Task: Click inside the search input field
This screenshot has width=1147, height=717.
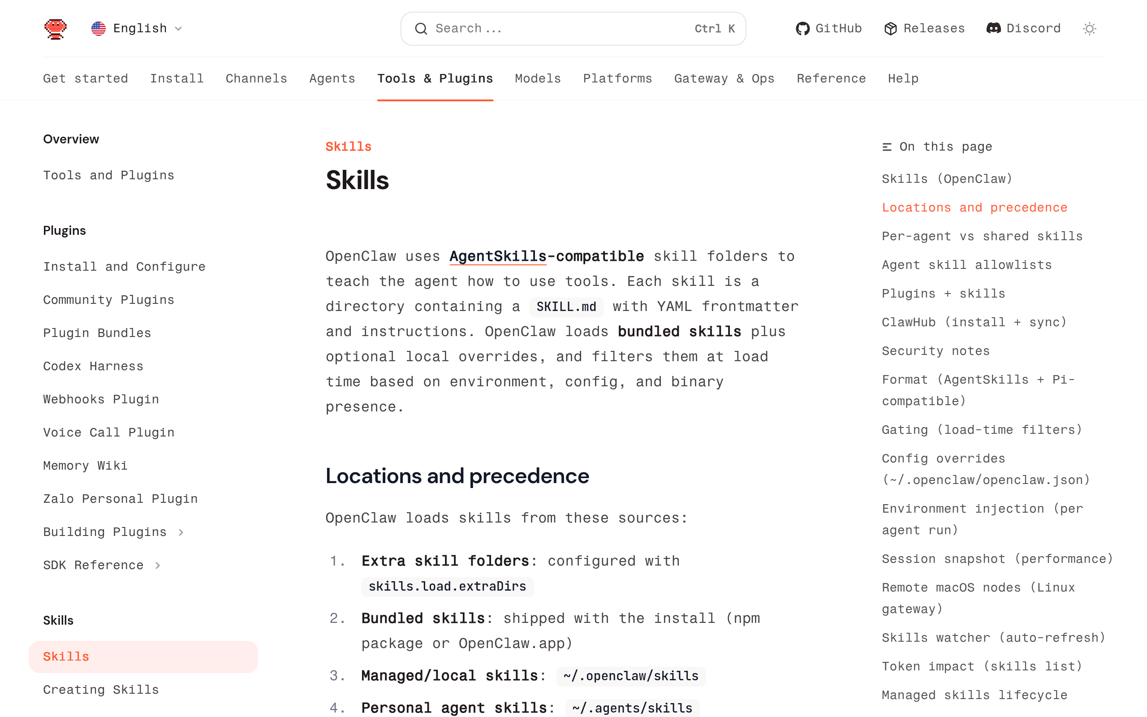Action: [522, 28]
